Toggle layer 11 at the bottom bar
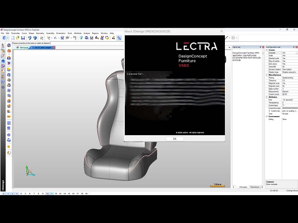298x223 pixels. 52,194
